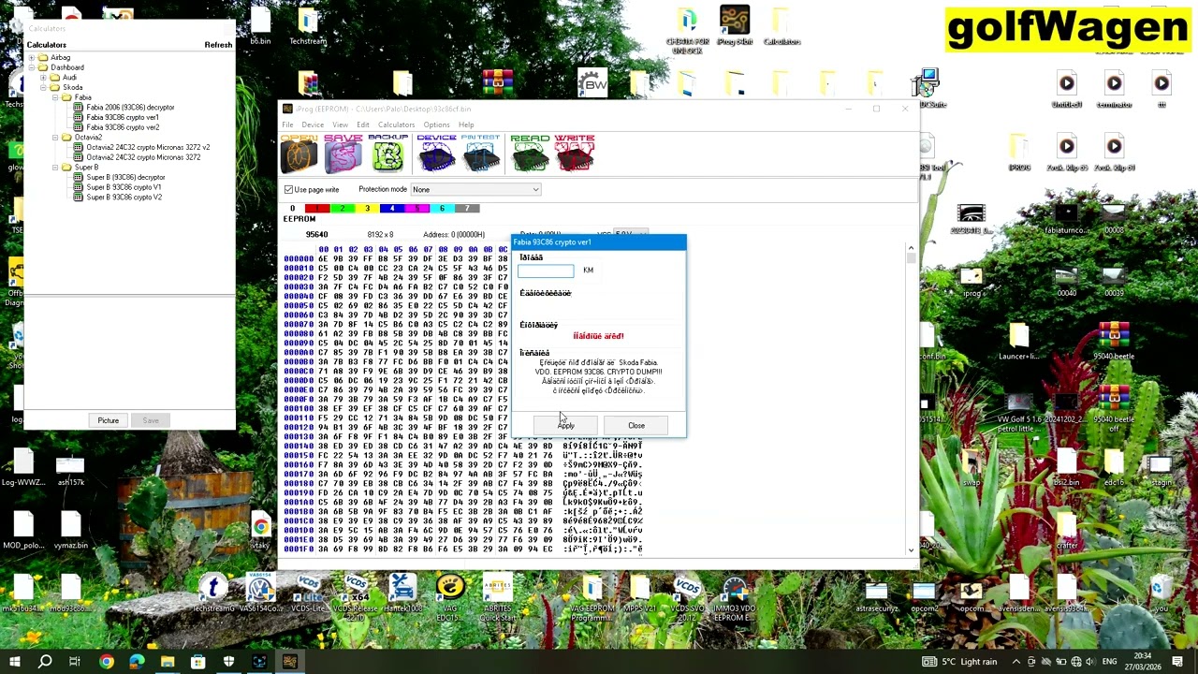This screenshot has width=1198, height=674.
Task: Open the View menu
Action: 340,125
